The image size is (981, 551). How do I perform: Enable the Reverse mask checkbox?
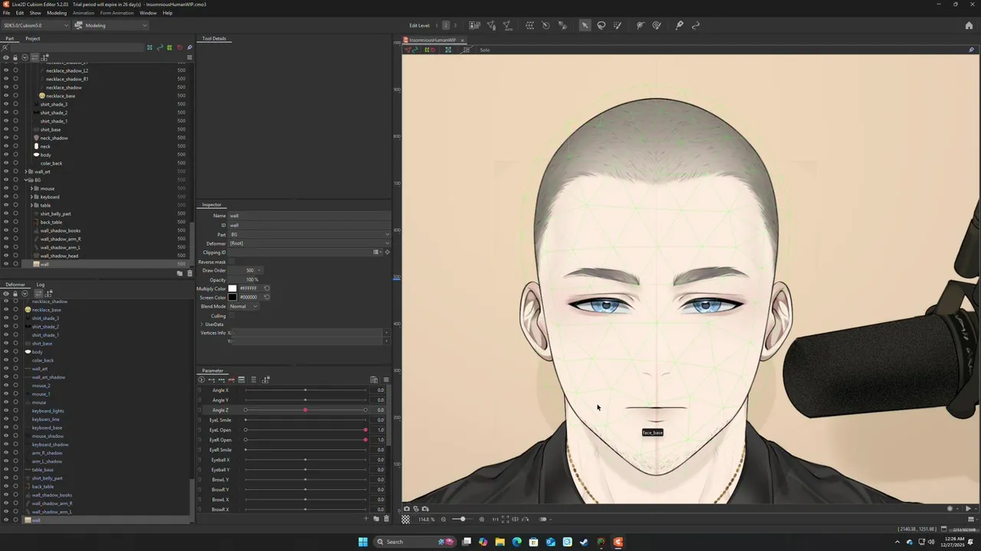click(232, 262)
